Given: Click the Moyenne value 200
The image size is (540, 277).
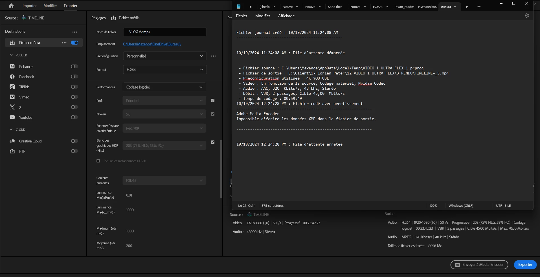Looking at the screenshot, I should coord(129,246).
